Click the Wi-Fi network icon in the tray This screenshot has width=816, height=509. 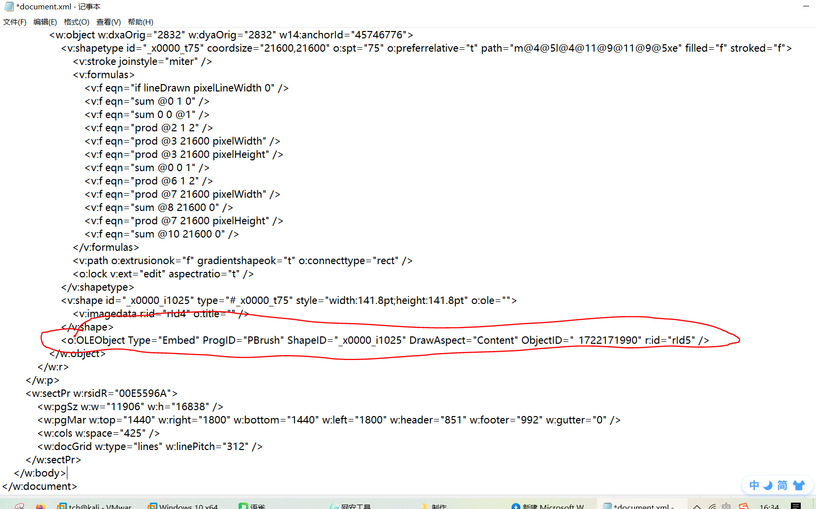pos(713,506)
